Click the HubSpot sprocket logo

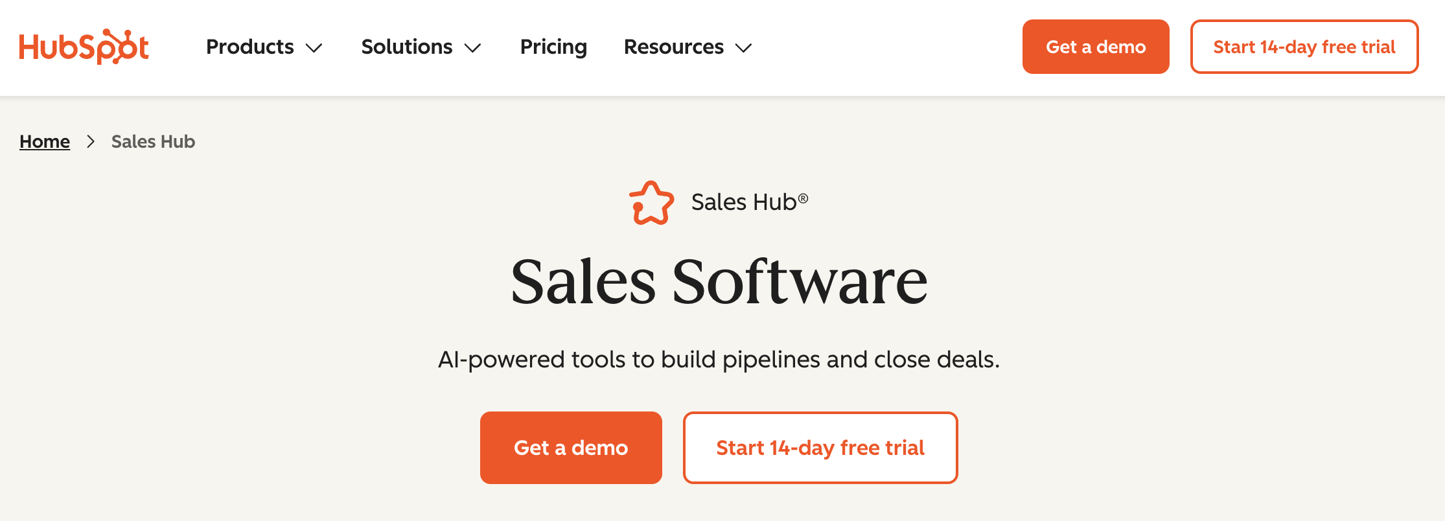coord(85,46)
